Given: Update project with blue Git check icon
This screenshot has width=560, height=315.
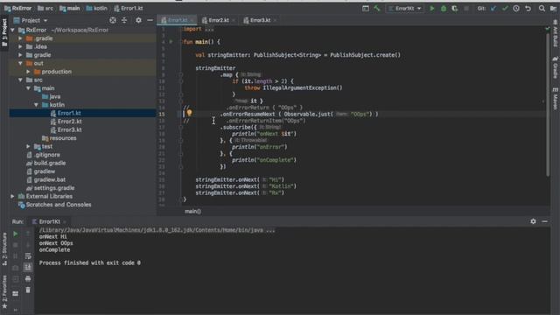Looking at the screenshot, I should pos(493,8).
